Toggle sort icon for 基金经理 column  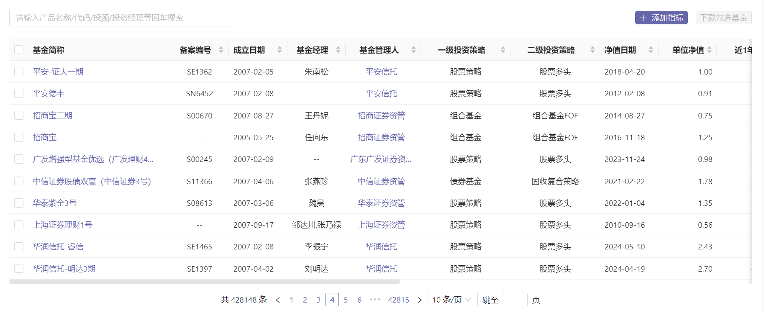click(338, 50)
